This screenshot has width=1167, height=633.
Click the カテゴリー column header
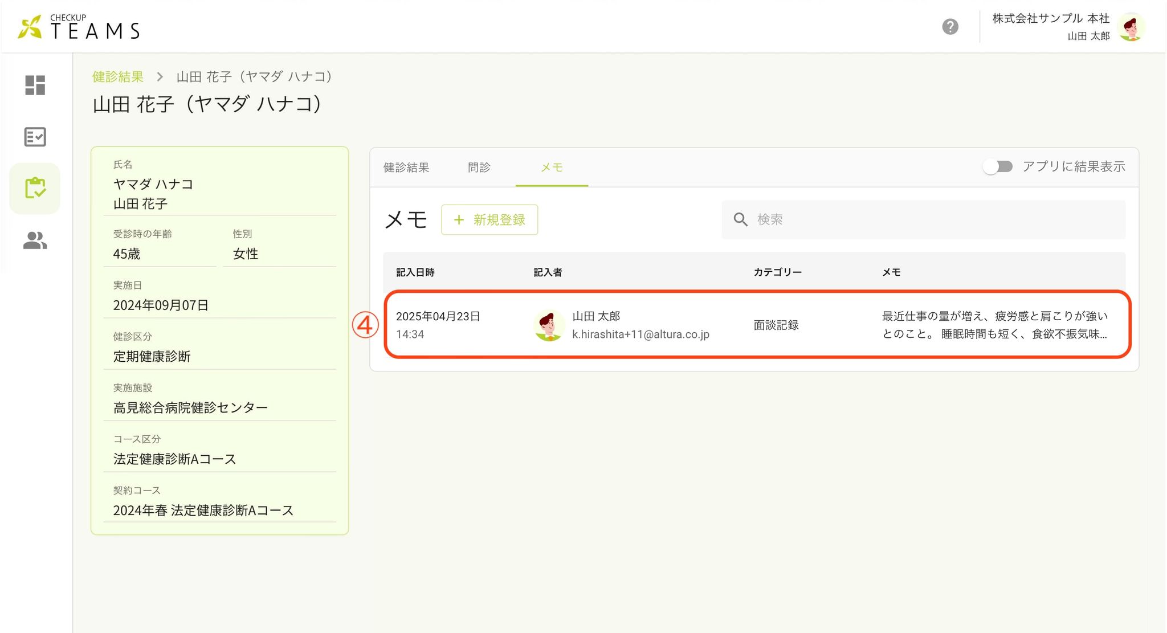(777, 272)
